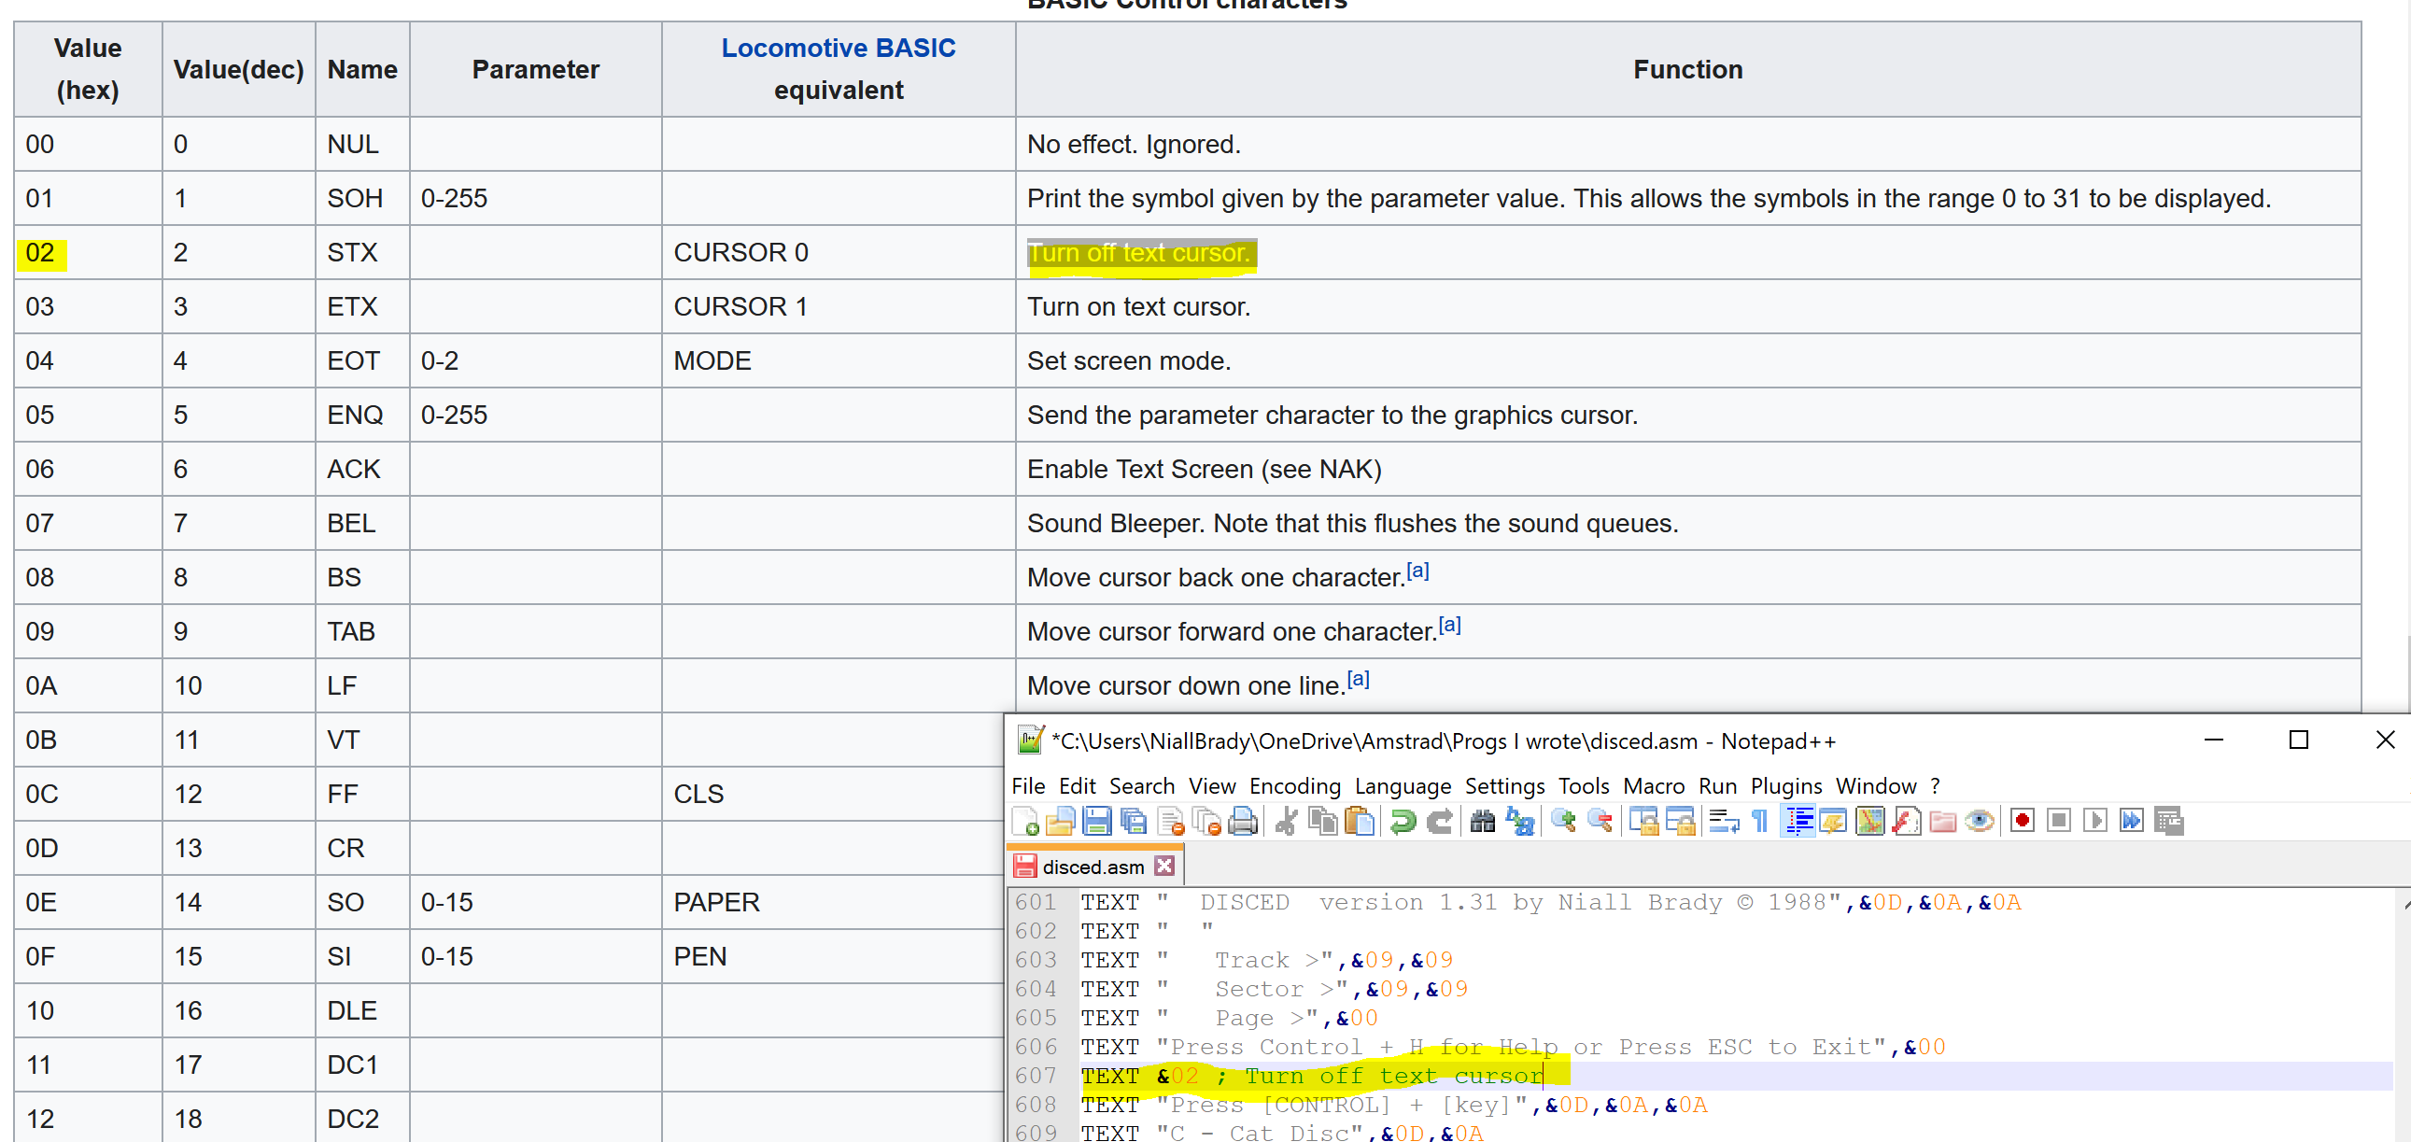
Task: Open the Run menu
Action: 1718,786
